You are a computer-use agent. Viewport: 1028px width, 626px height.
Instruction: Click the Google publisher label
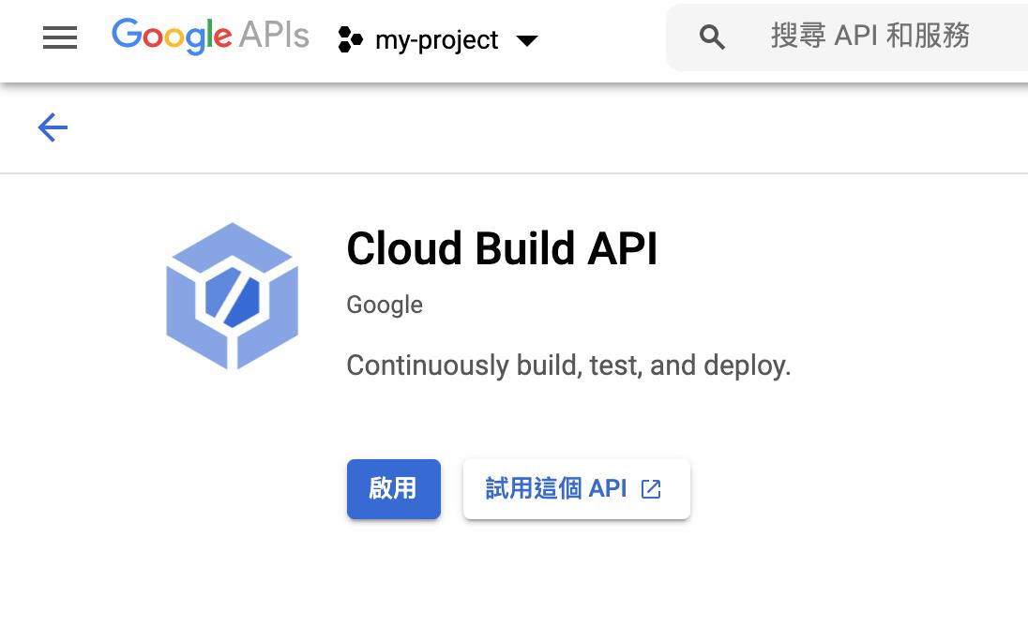tap(385, 306)
